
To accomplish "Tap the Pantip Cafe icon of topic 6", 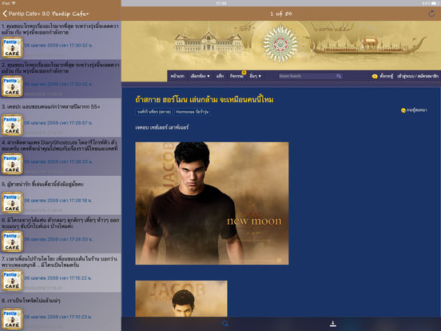I will pyautogui.click(x=12, y=241).
